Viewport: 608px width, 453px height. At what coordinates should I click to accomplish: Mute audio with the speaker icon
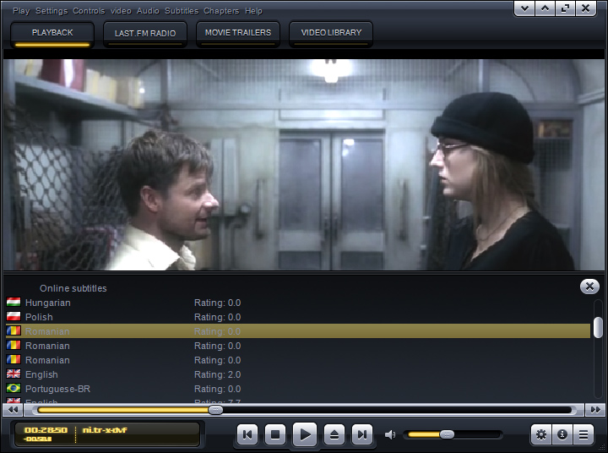[x=390, y=434]
